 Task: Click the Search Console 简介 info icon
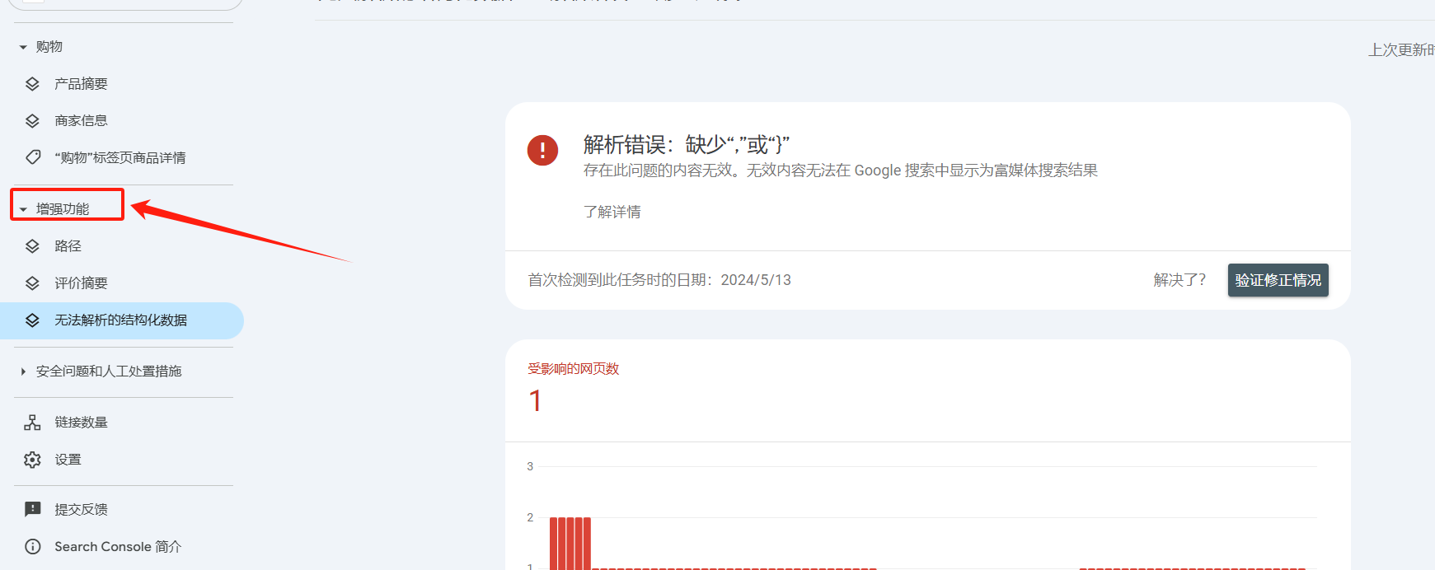(x=32, y=547)
